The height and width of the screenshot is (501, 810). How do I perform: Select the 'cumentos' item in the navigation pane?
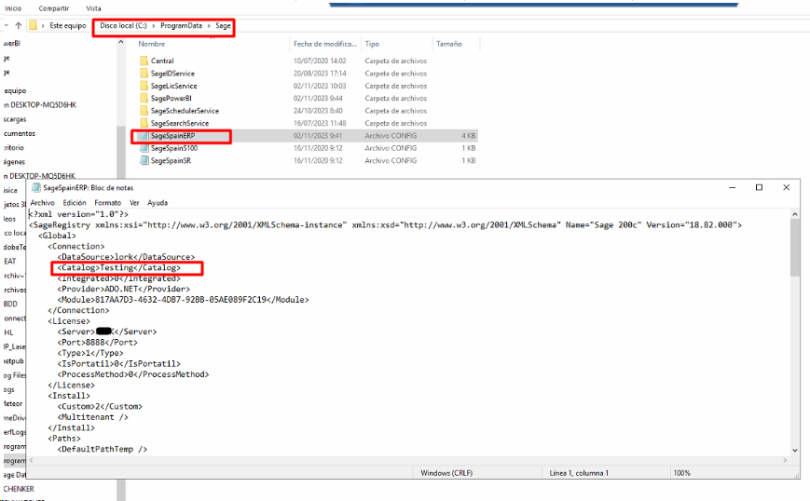[20, 133]
